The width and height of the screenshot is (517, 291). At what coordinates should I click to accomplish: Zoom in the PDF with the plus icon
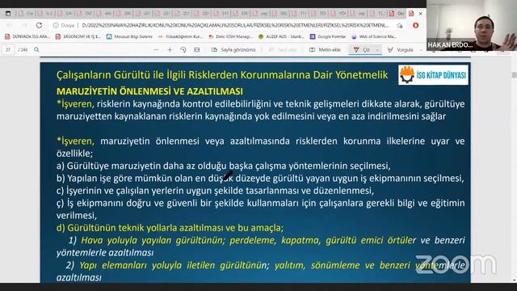(170, 49)
